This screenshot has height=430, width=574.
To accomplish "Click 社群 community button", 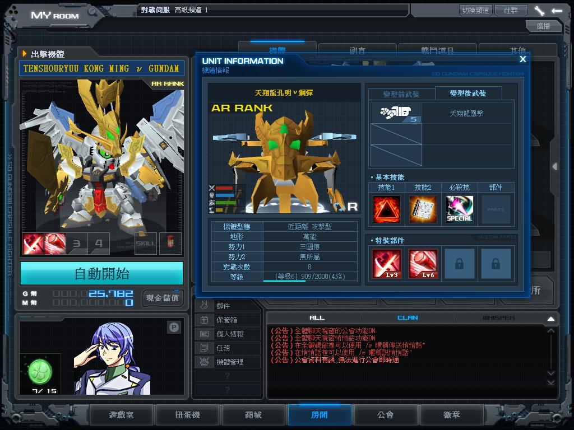I will [511, 10].
